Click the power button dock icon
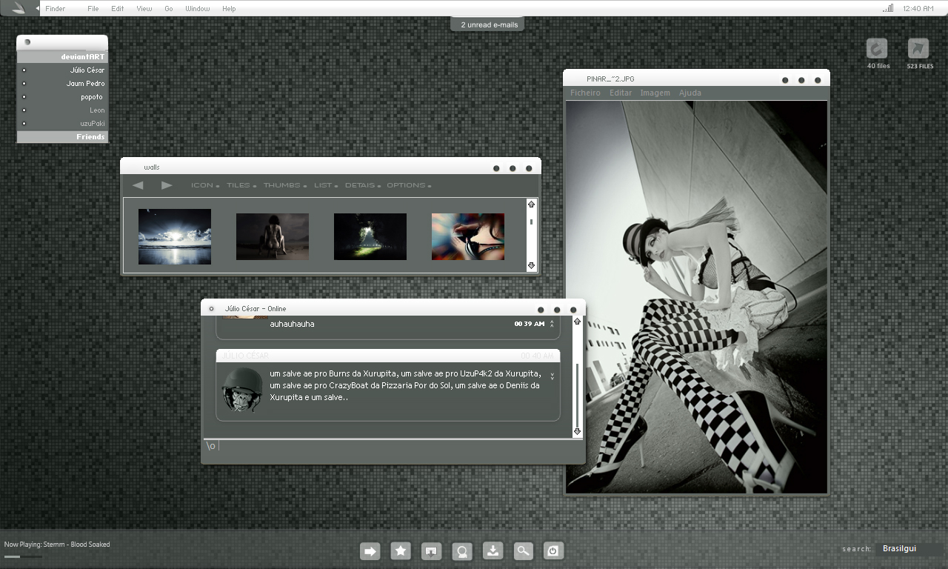This screenshot has width=948, height=569. (x=554, y=551)
